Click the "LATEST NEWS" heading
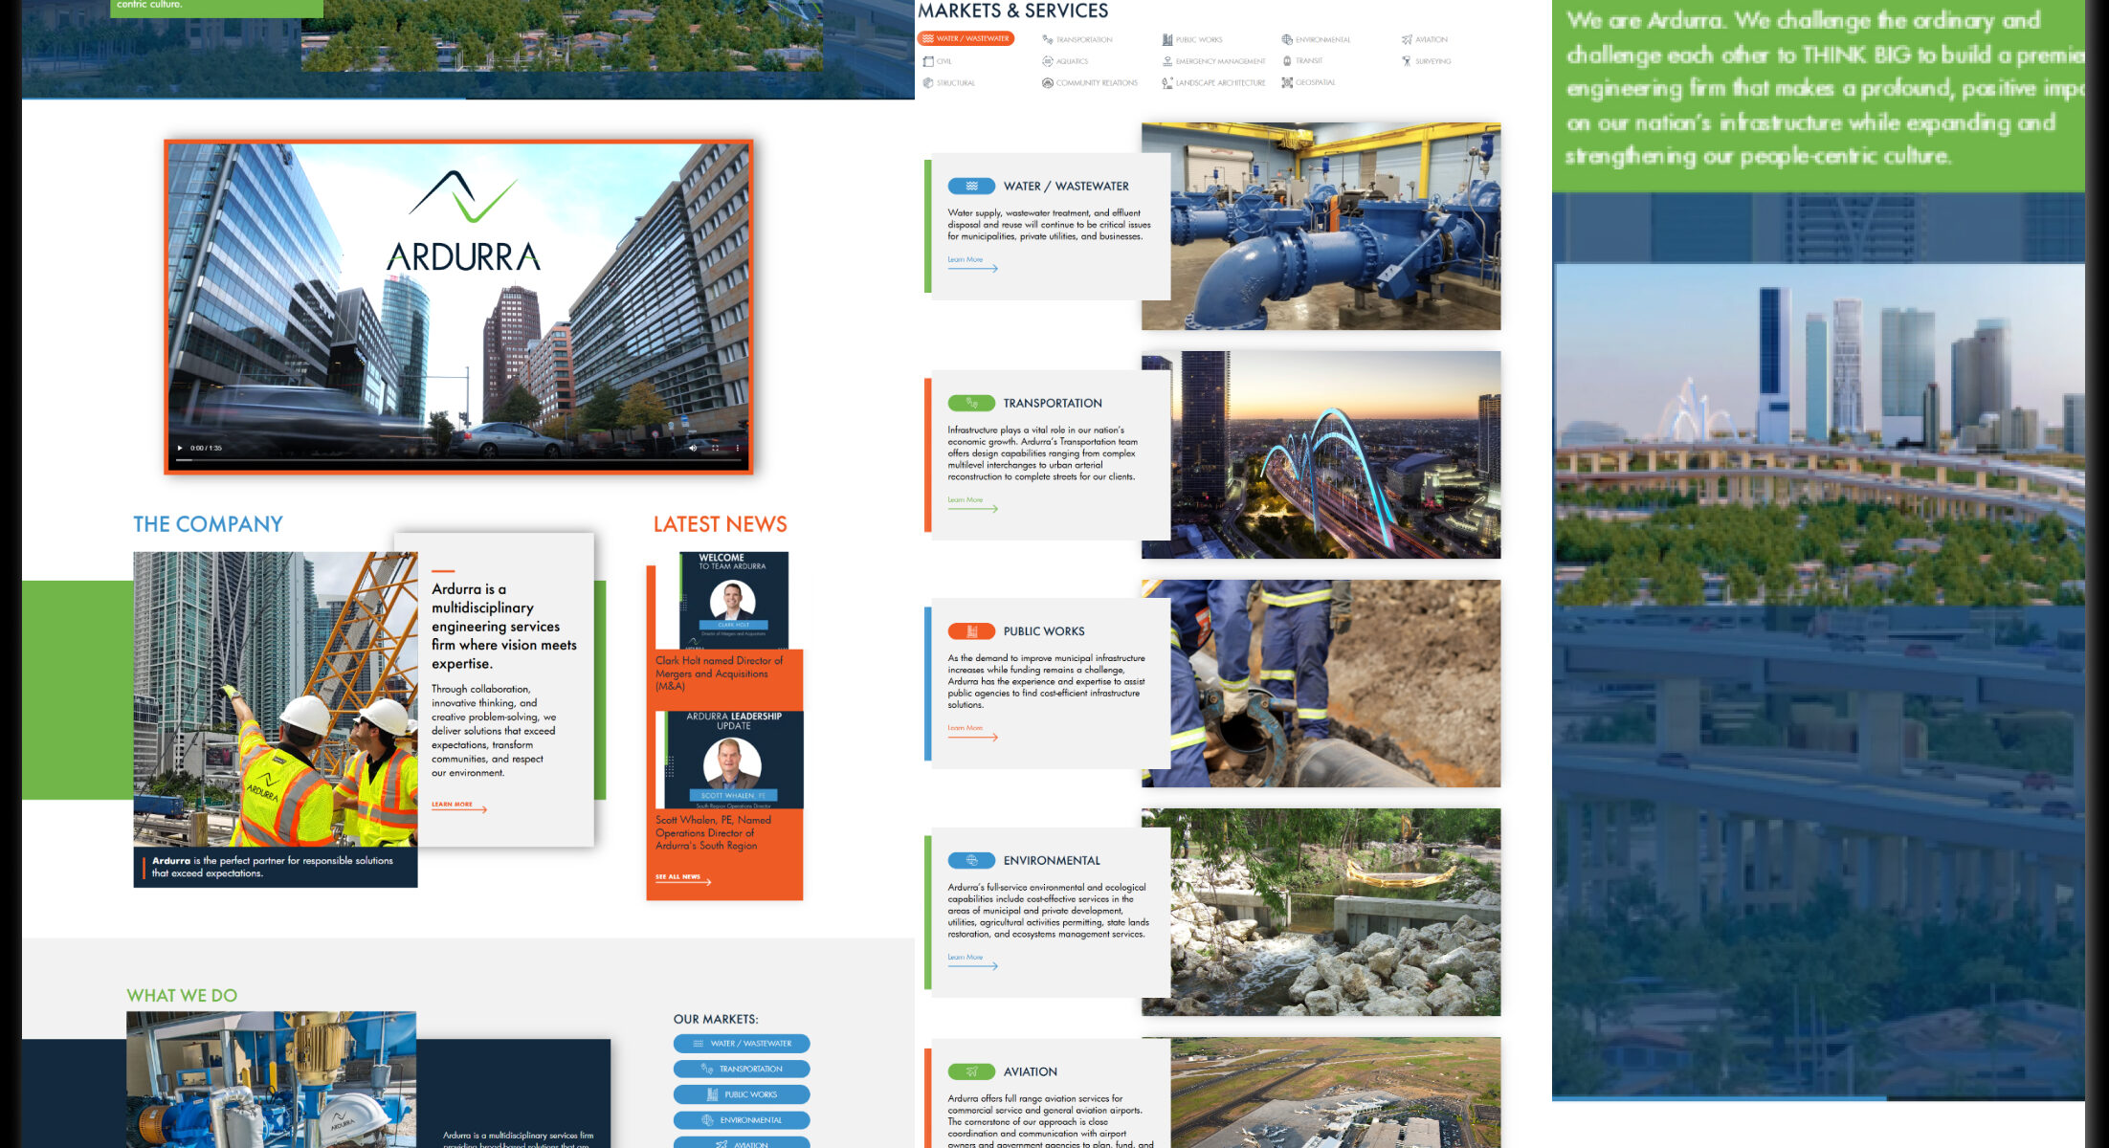This screenshot has height=1148, width=2109. (720, 524)
